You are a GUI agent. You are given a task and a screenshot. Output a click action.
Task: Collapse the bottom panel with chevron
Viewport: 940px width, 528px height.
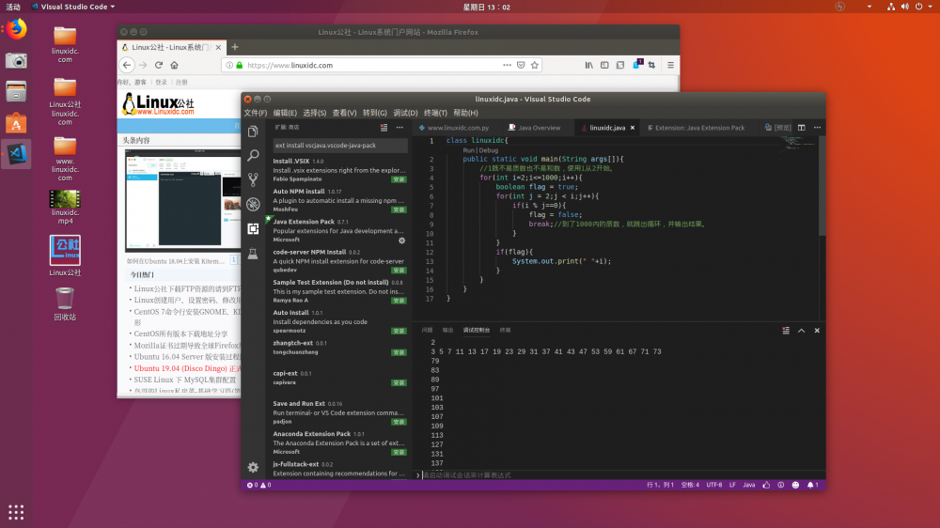801,331
